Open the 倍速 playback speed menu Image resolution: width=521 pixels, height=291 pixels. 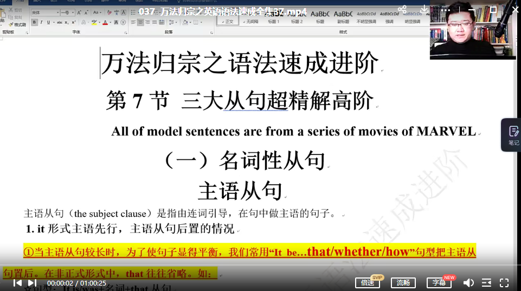point(368,283)
